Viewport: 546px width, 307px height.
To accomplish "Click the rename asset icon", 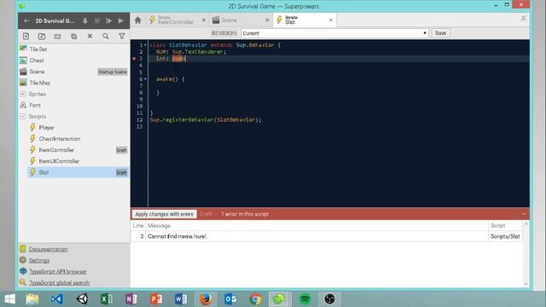I will pos(57,36).
